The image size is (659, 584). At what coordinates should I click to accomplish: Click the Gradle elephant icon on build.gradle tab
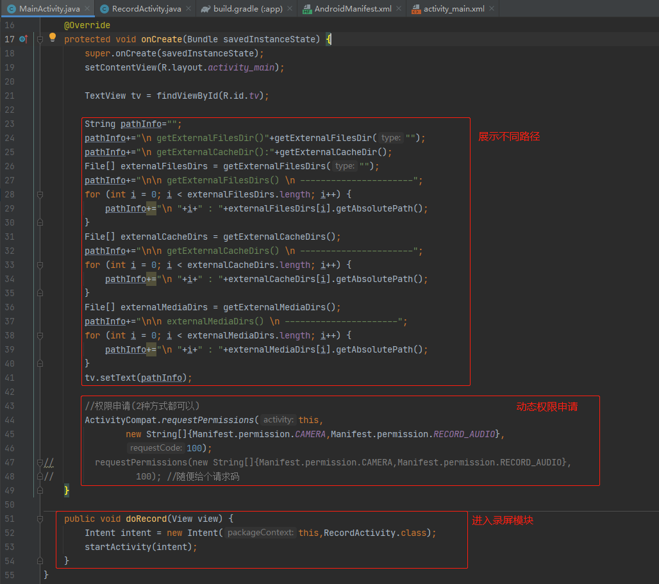(206, 9)
